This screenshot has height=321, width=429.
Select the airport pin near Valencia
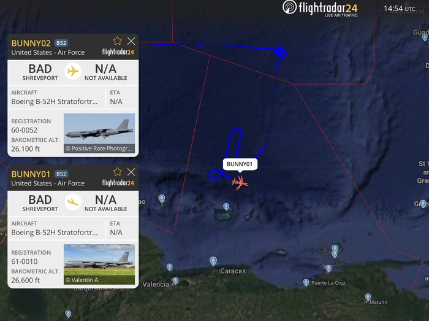click(175, 280)
